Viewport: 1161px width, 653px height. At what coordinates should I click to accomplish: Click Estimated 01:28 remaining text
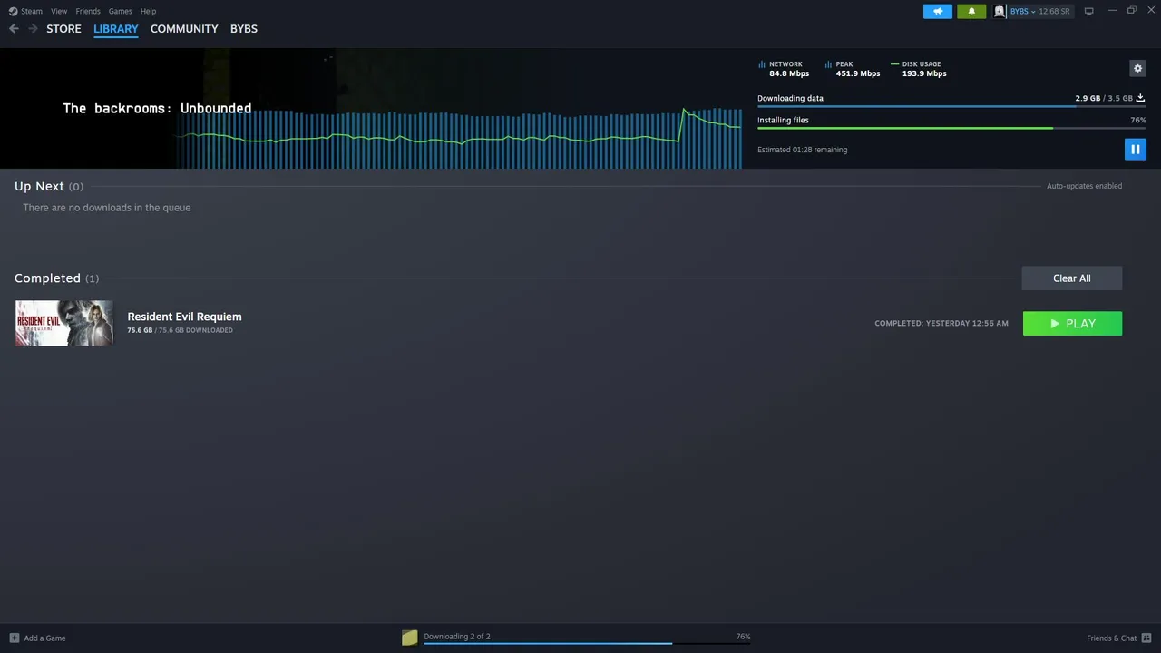click(802, 150)
